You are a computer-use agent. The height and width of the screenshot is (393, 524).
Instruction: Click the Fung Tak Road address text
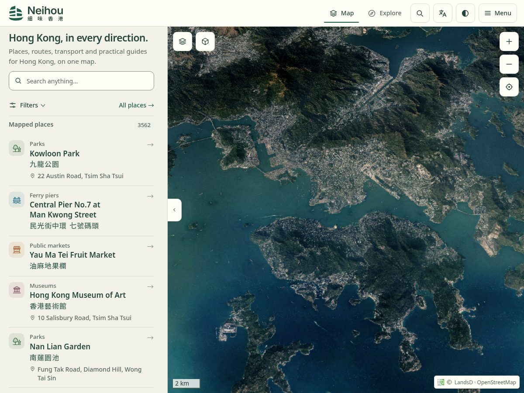point(90,374)
